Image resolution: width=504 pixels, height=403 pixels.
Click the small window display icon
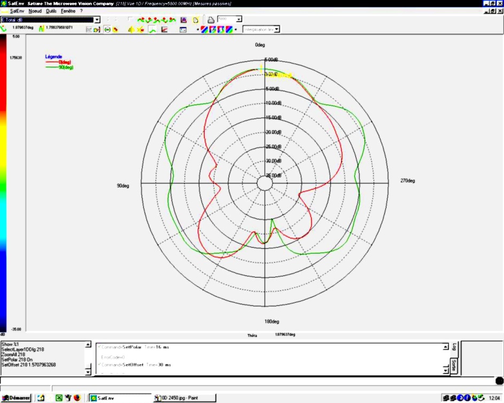point(183,29)
